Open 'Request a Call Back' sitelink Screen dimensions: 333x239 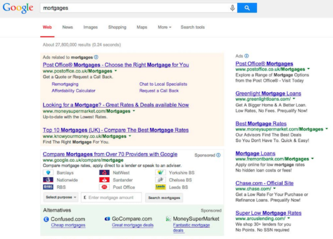[159, 91]
